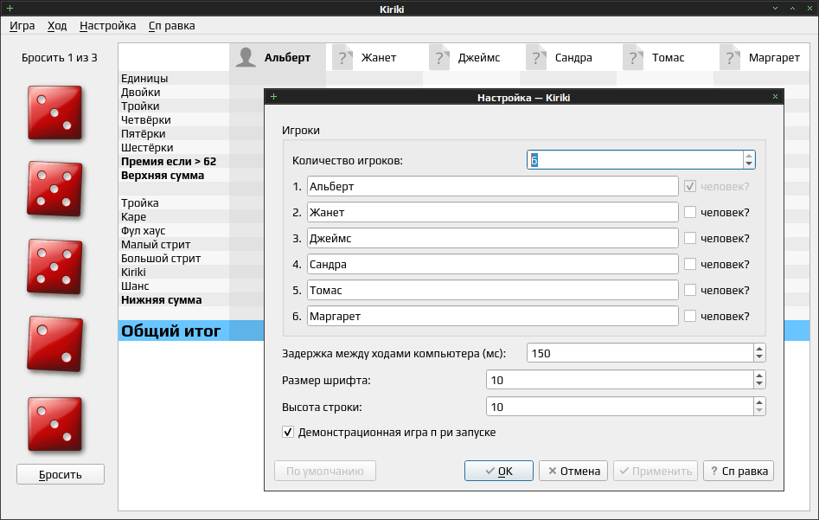Click the name field containing Маргарет
This screenshot has height=520, width=819.
click(x=493, y=316)
